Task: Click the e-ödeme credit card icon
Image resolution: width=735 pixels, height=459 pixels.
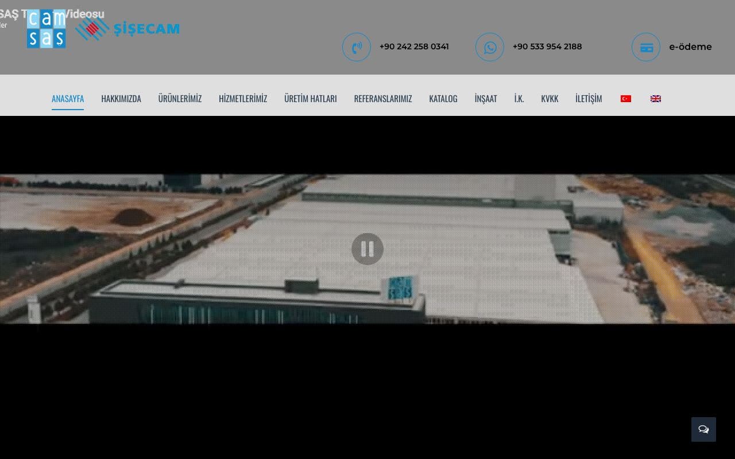Action: tap(646, 47)
